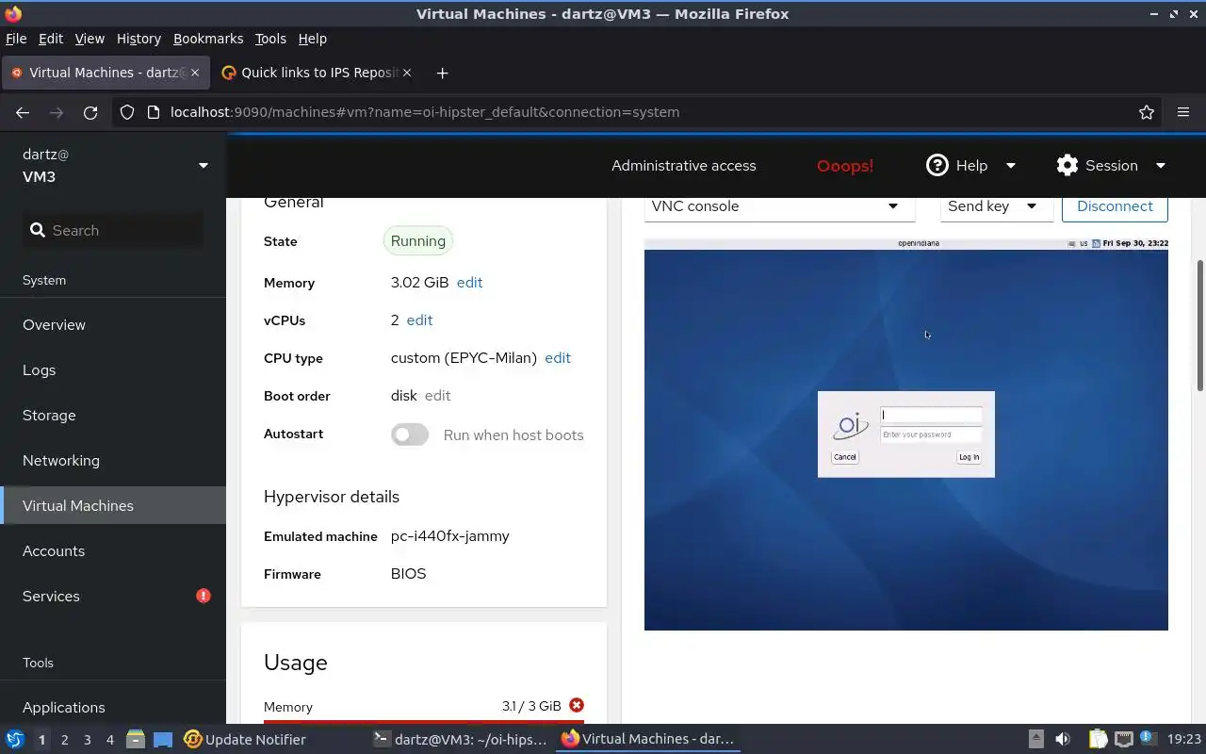Bookmark this page with the star icon
The width and height of the screenshot is (1206, 754).
[x=1147, y=112]
